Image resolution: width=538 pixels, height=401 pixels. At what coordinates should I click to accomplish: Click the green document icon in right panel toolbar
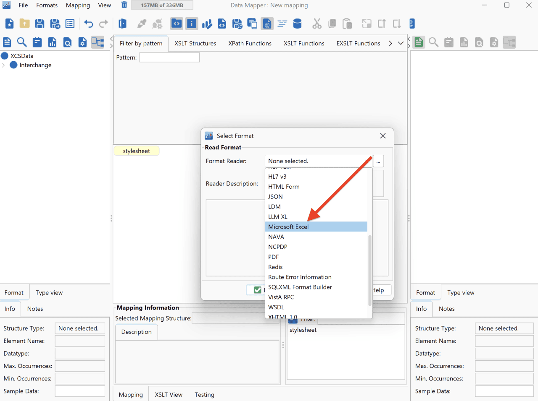(x=419, y=42)
